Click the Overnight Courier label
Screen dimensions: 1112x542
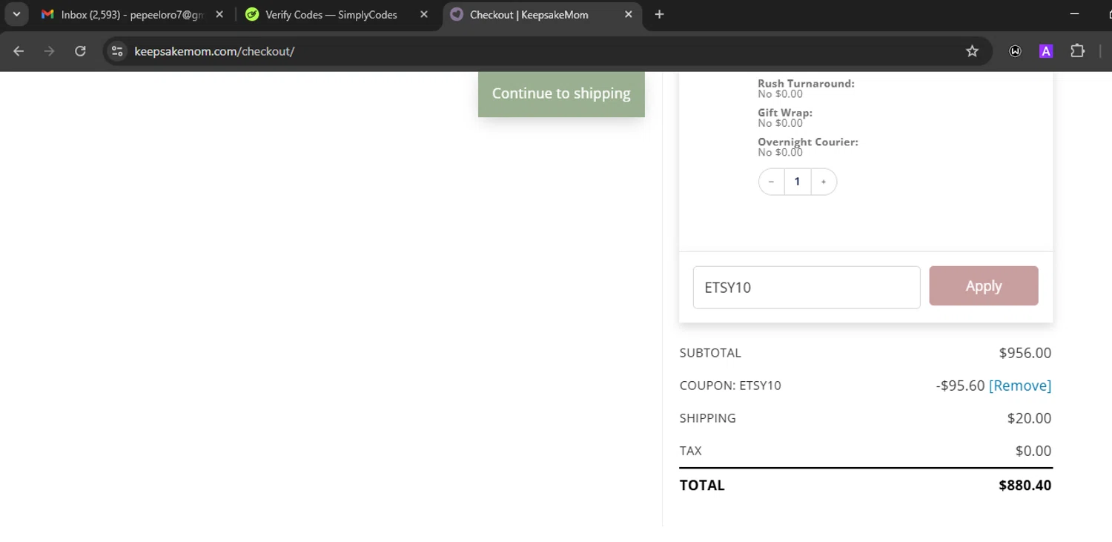[x=808, y=142]
